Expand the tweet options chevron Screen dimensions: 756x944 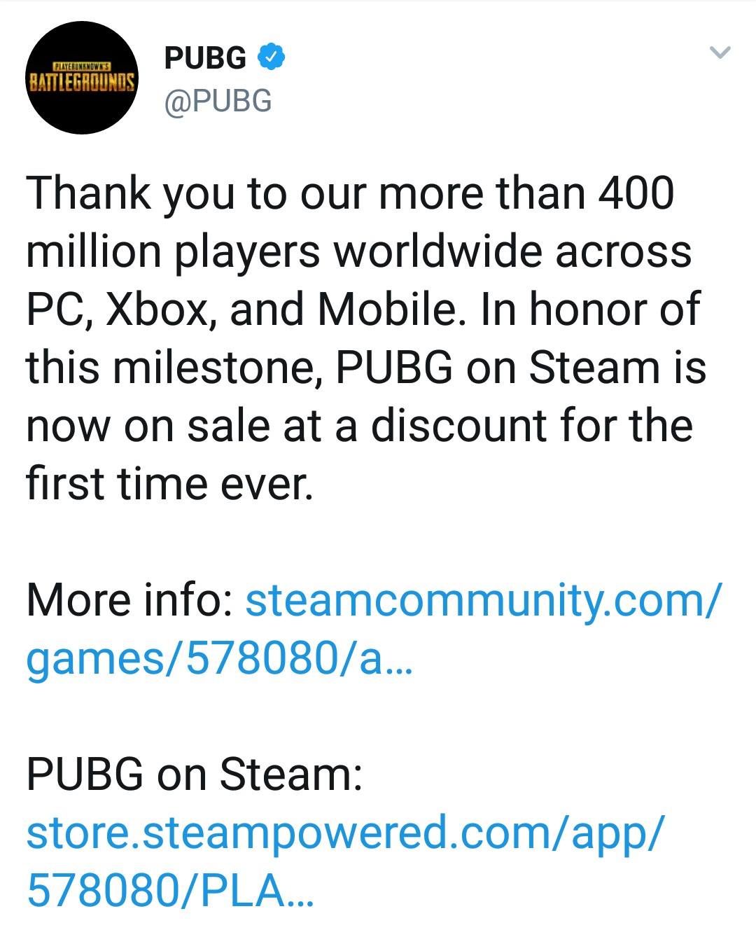click(720, 53)
